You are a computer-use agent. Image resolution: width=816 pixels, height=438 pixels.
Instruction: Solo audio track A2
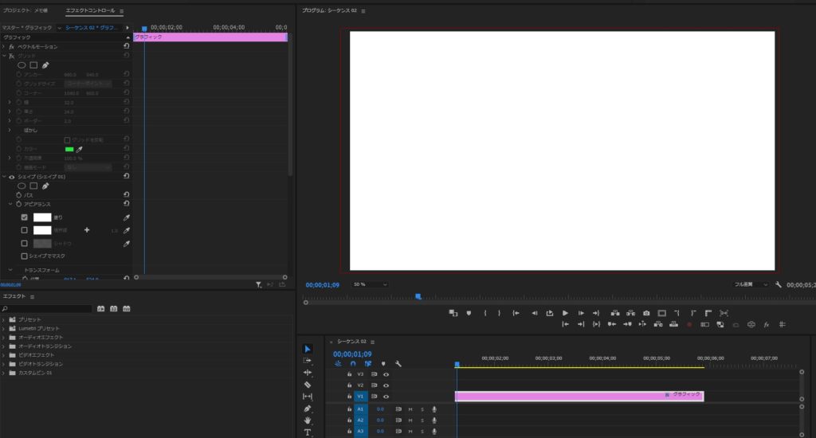click(x=422, y=420)
